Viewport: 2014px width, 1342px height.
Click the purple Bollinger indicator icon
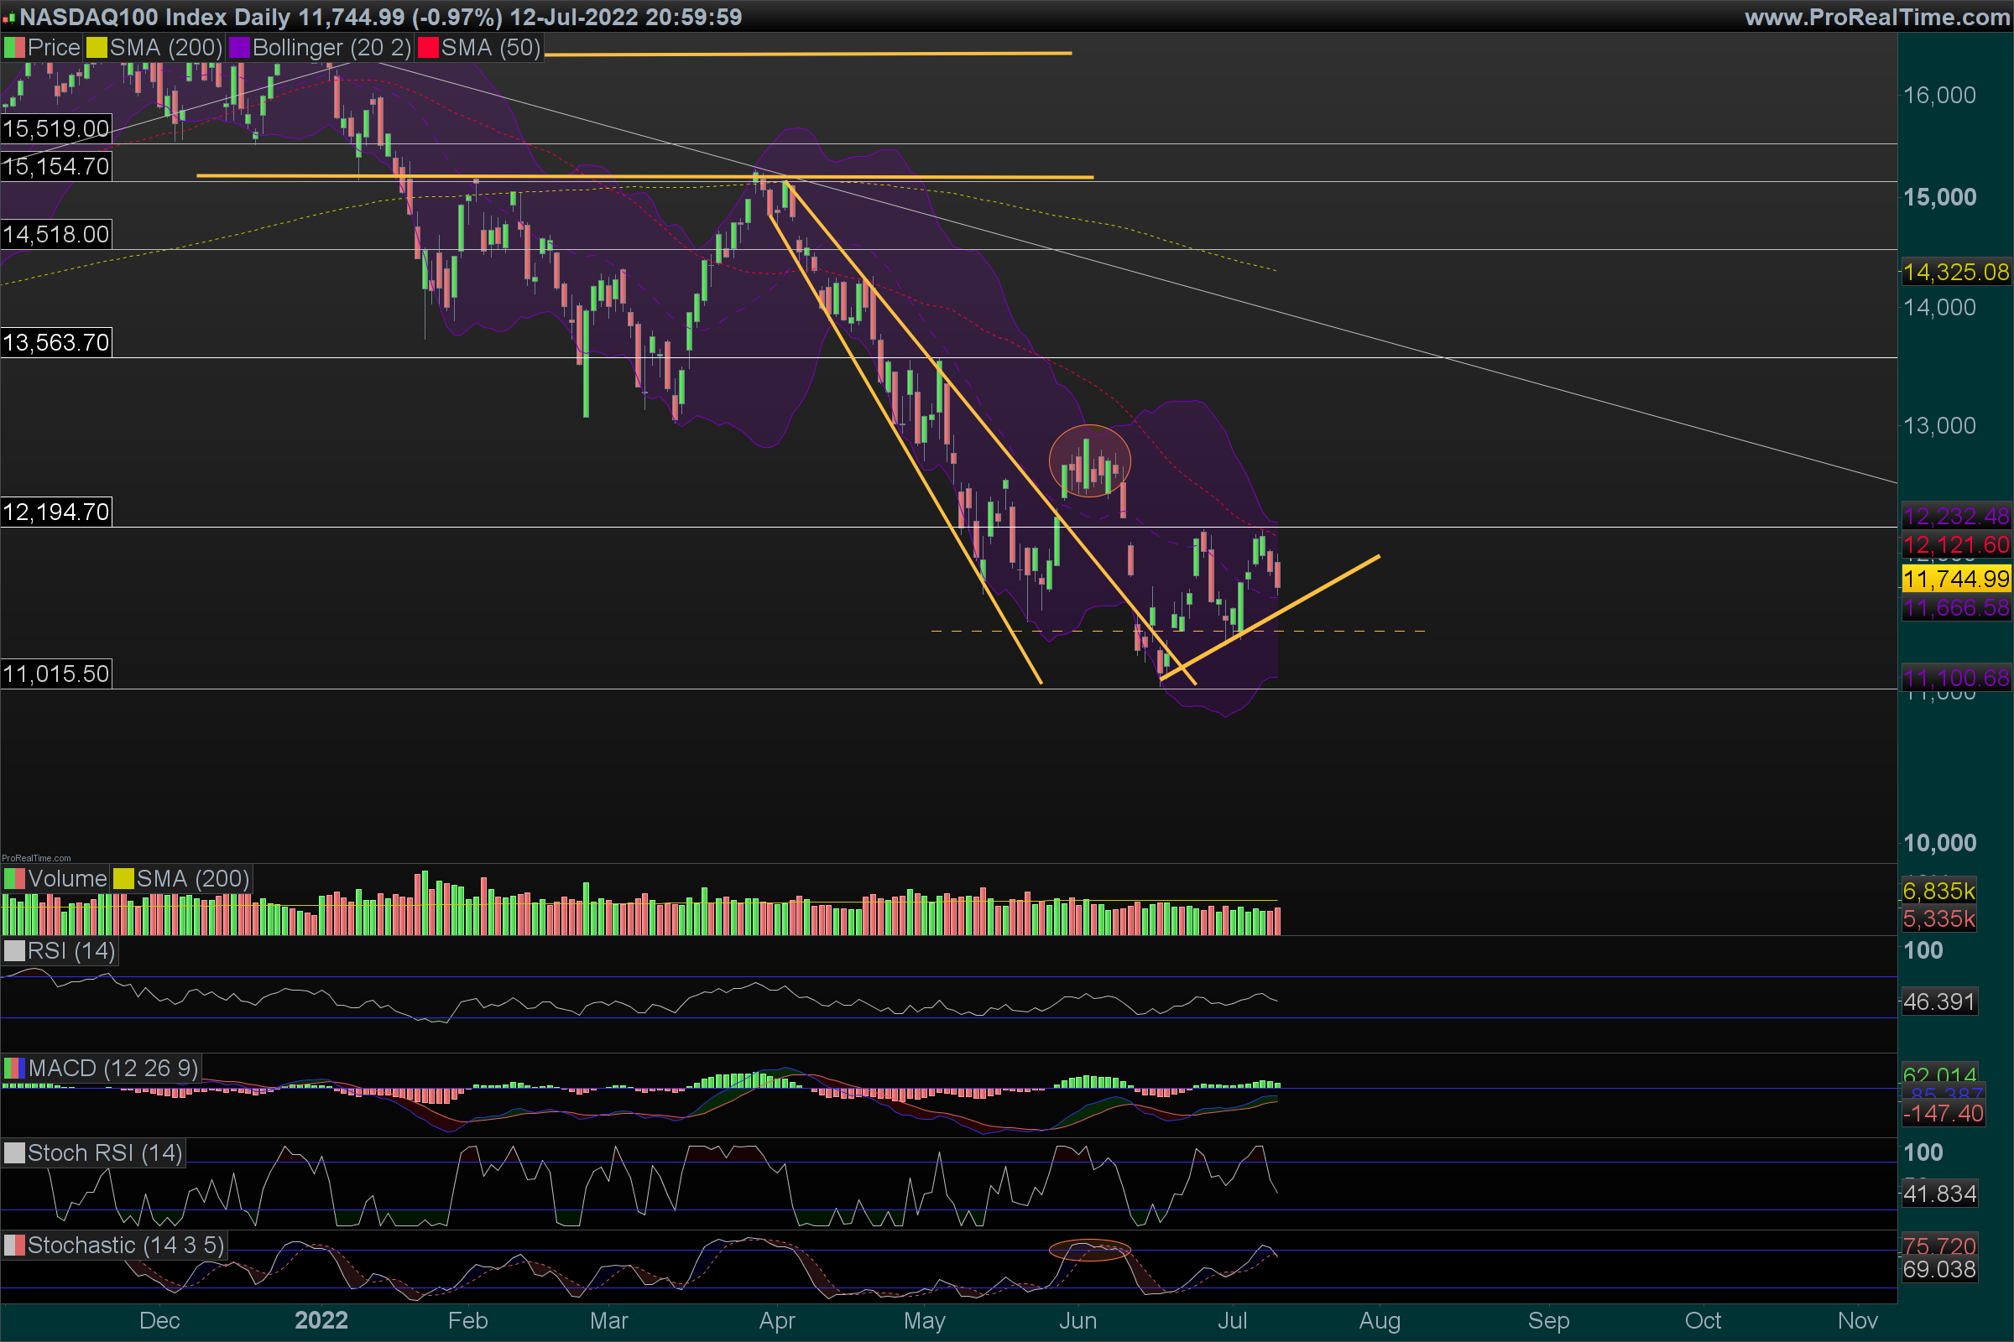[x=239, y=48]
